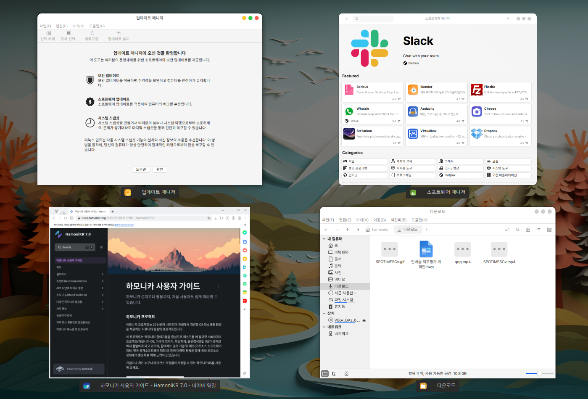Viewport: 588px width, 399px height.
Task: Click the search icon in file manager toolbar
Action: point(517,230)
